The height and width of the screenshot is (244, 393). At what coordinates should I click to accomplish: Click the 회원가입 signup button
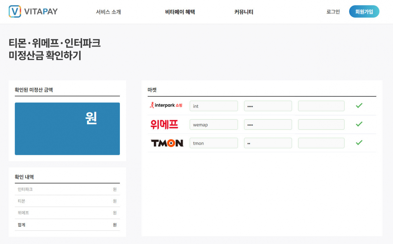point(364,11)
